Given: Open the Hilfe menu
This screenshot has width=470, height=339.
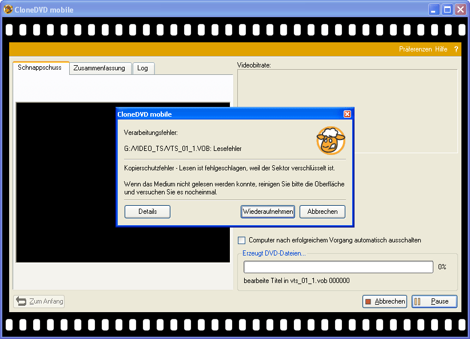Looking at the screenshot, I should click(x=441, y=49).
